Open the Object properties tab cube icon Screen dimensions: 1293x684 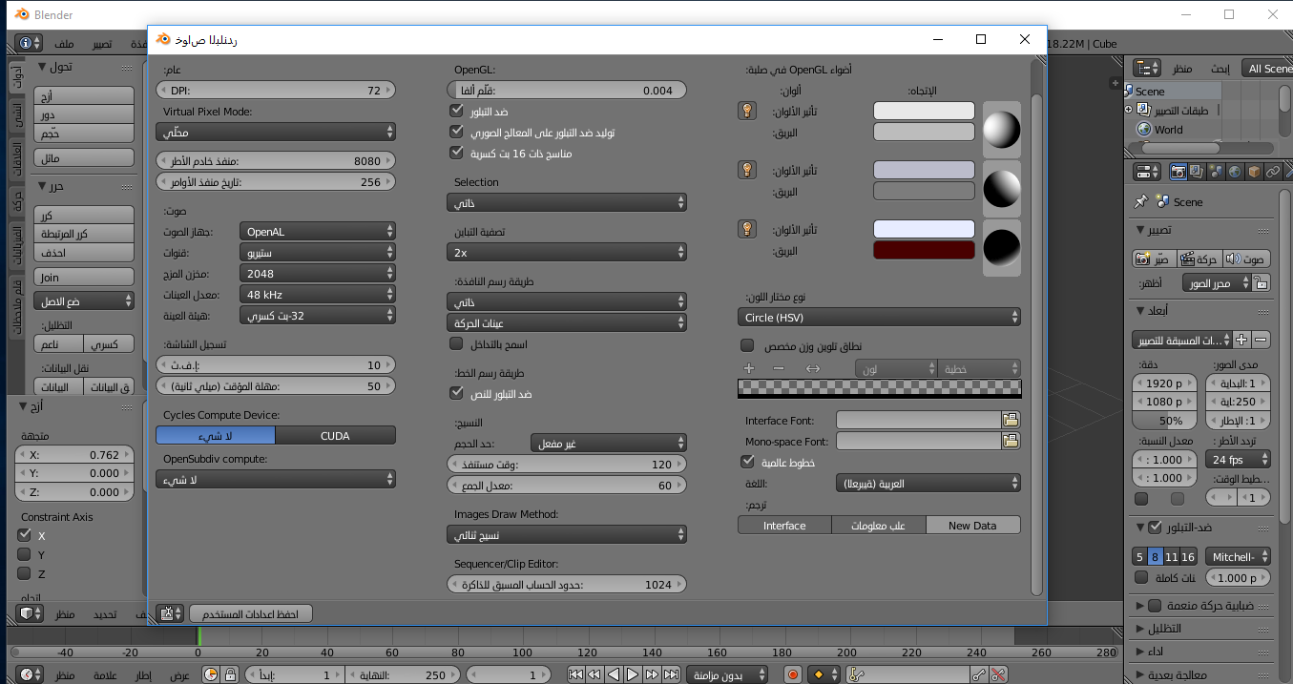coord(1254,172)
